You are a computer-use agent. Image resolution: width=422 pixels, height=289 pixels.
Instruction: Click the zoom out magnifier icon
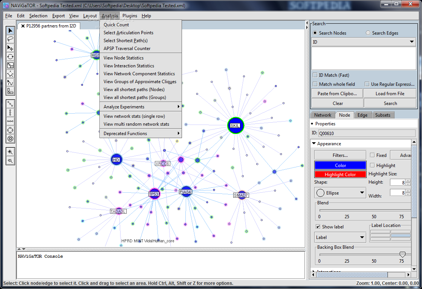[10, 161]
